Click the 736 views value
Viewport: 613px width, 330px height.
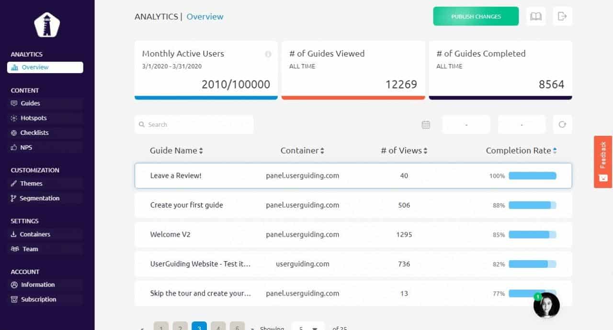(404, 264)
